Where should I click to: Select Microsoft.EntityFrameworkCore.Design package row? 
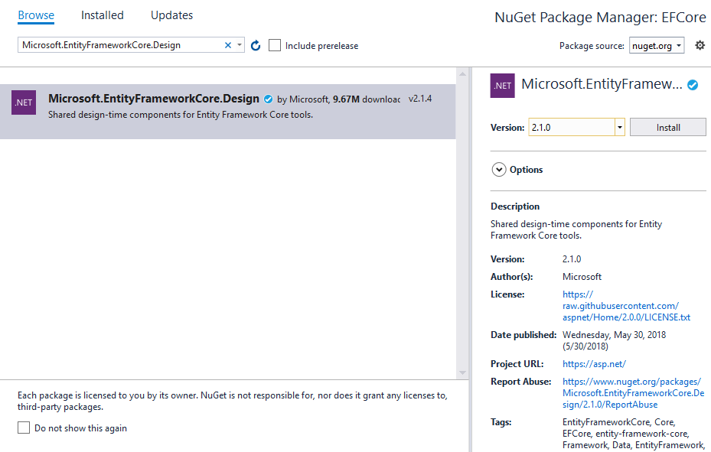coord(227,112)
